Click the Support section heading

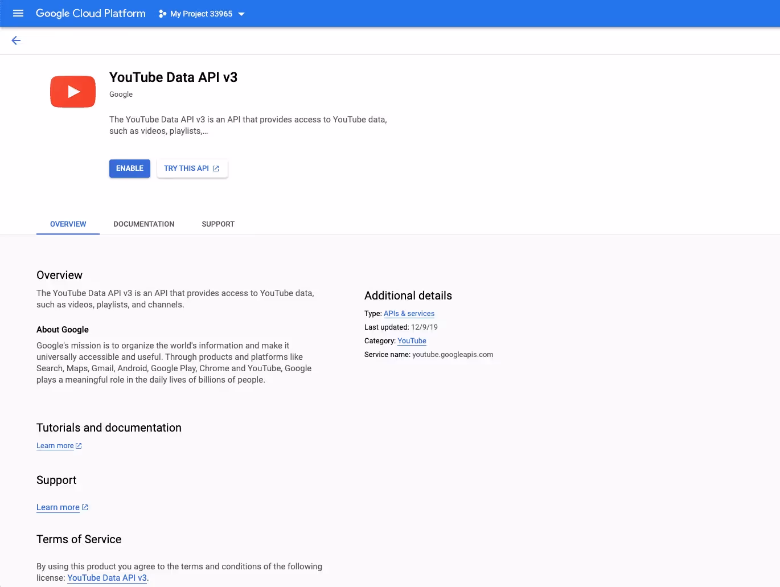pyautogui.click(x=56, y=480)
